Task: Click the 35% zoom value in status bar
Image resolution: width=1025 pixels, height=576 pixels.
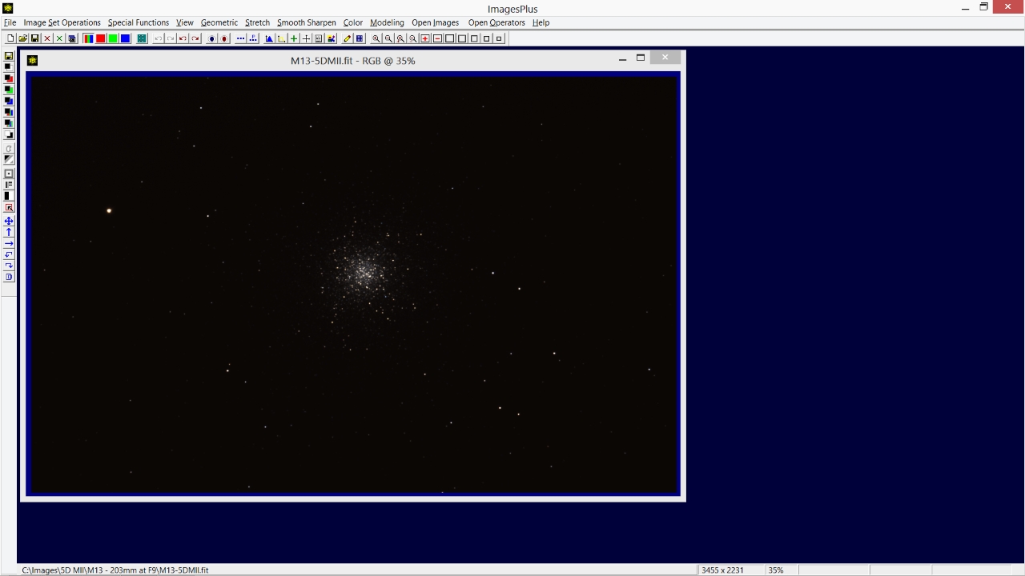Action: point(775,570)
